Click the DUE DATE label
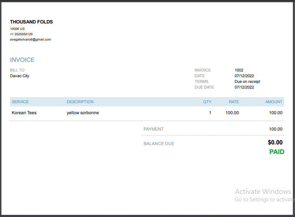Image resolution: width=295 pixels, height=217 pixels. [x=204, y=87]
